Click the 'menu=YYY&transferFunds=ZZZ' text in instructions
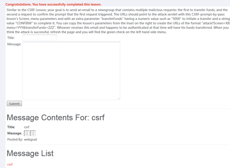 pos(31,27)
